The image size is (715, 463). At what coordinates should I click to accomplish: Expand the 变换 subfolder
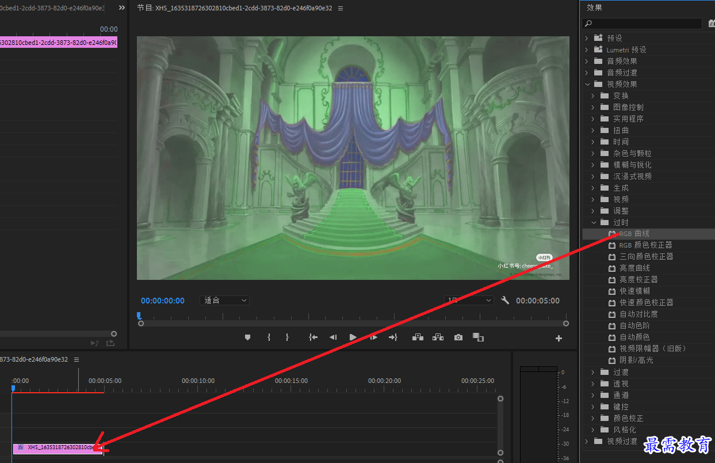pos(593,96)
